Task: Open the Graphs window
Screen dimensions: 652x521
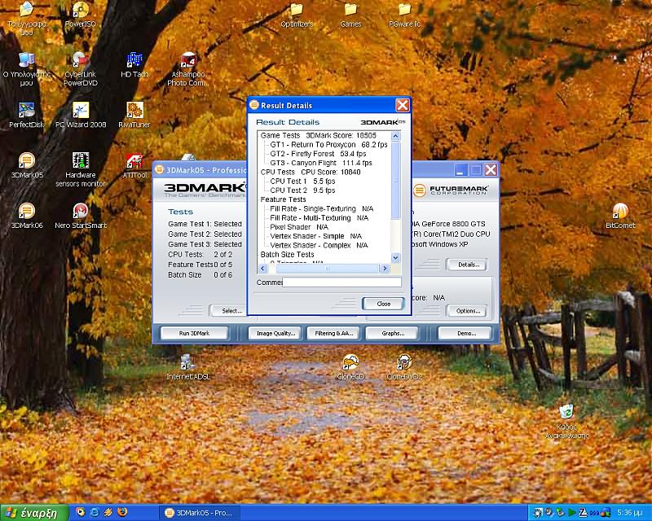Action: pyautogui.click(x=392, y=333)
